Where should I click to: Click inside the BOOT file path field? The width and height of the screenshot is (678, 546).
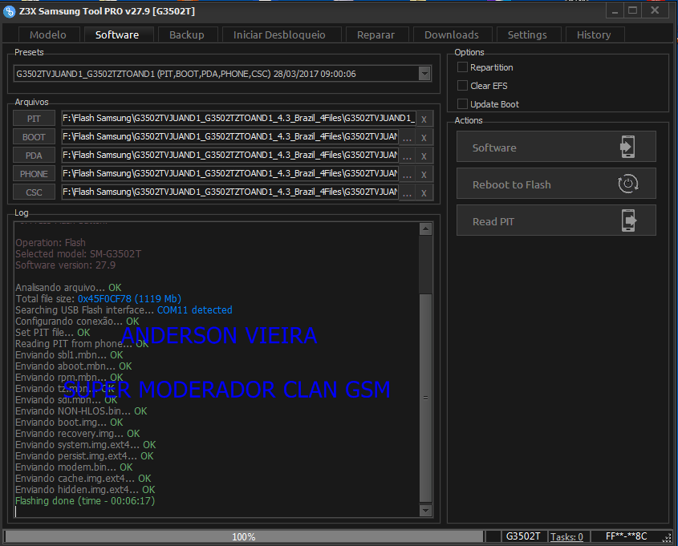[230, 137]
